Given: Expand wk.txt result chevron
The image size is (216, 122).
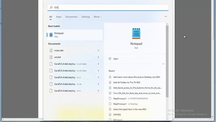Looking at the screenshot, I should [x=98, y=57].
